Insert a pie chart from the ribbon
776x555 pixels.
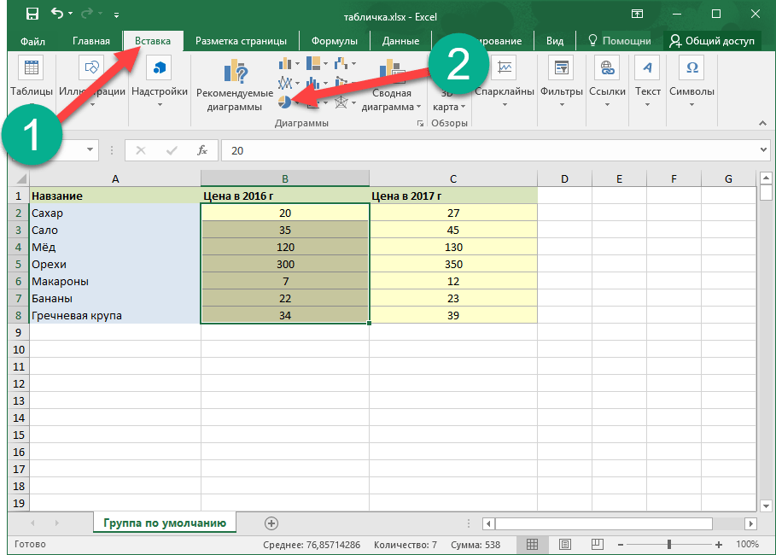click(285, 102)
